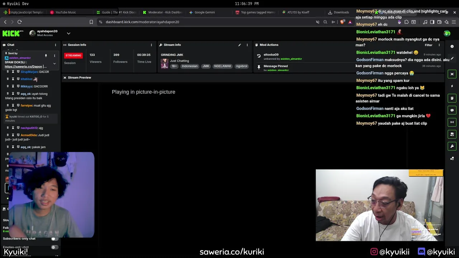Image resolution: width=459 pixels, height=258 pixels.
Task: Switch to Empty JavaScript Template tab
Action: (x=23, y=12)
